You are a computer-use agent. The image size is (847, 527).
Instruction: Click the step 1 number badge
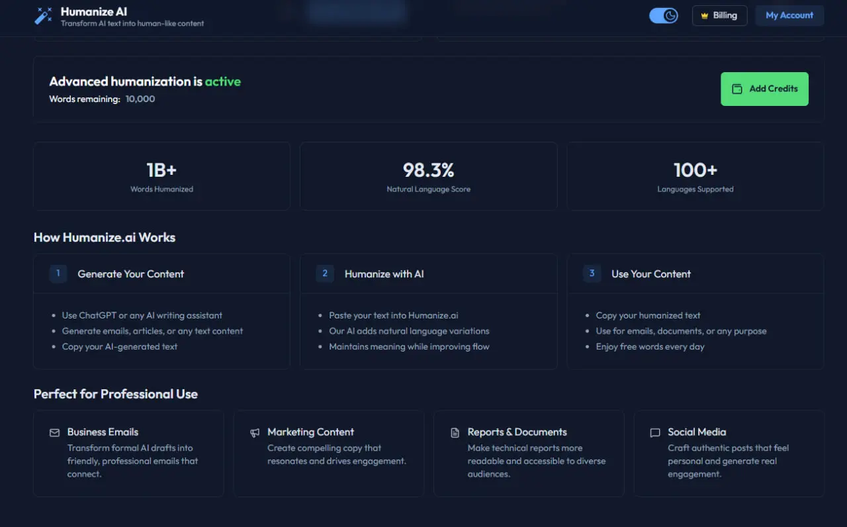[58, 273]
